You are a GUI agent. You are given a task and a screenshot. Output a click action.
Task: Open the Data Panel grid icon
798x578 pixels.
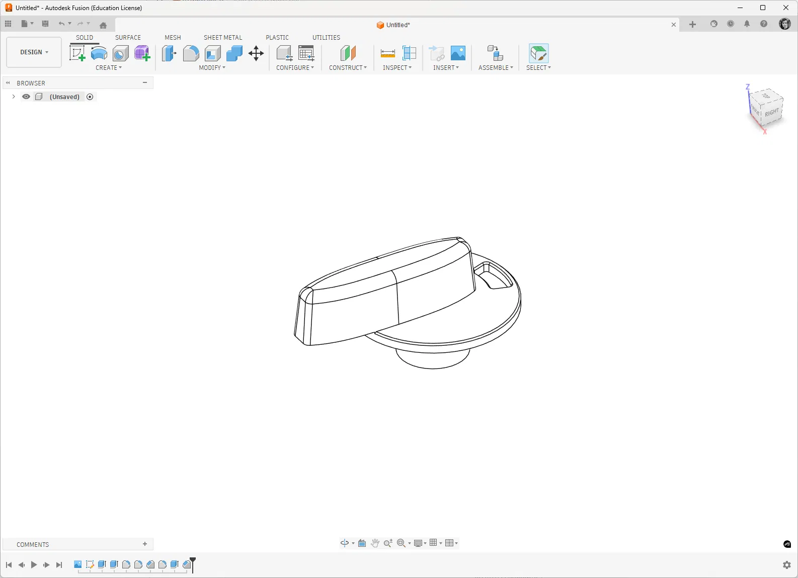click(8, 24)
